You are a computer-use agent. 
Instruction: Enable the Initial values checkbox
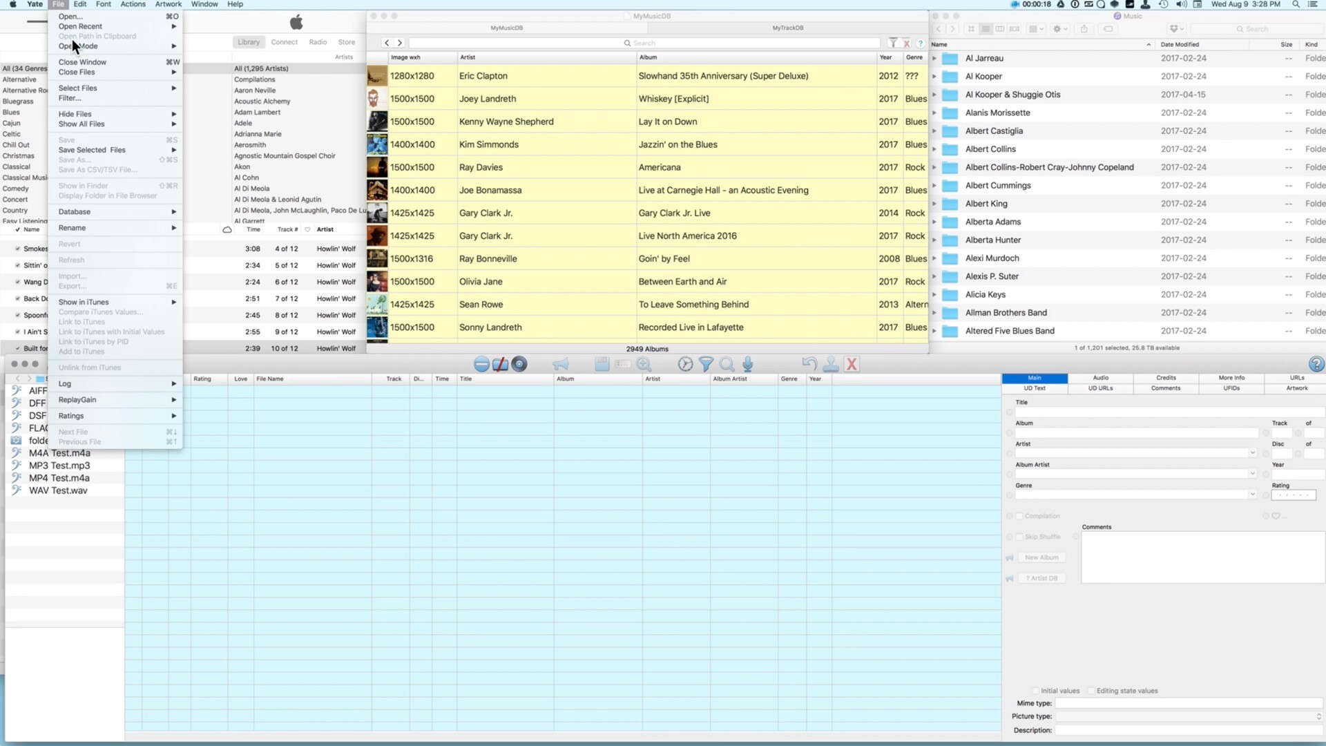click(1036, 691)
